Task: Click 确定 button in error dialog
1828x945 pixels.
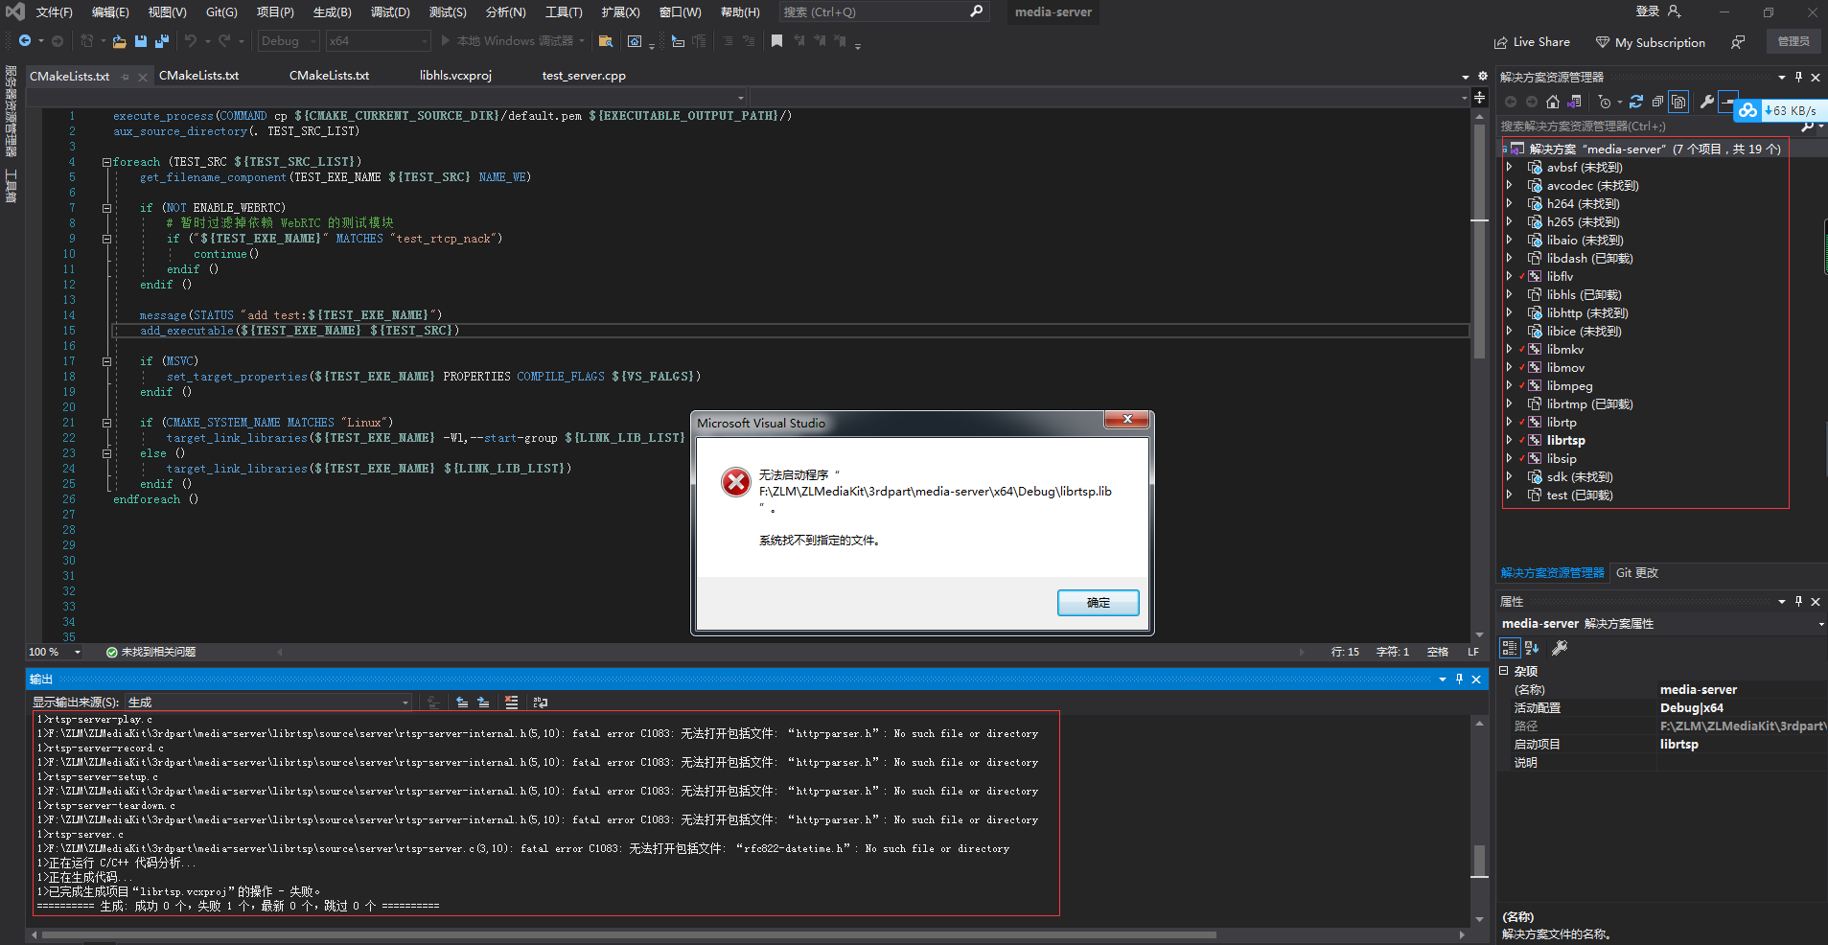Action: [1099, 603]
